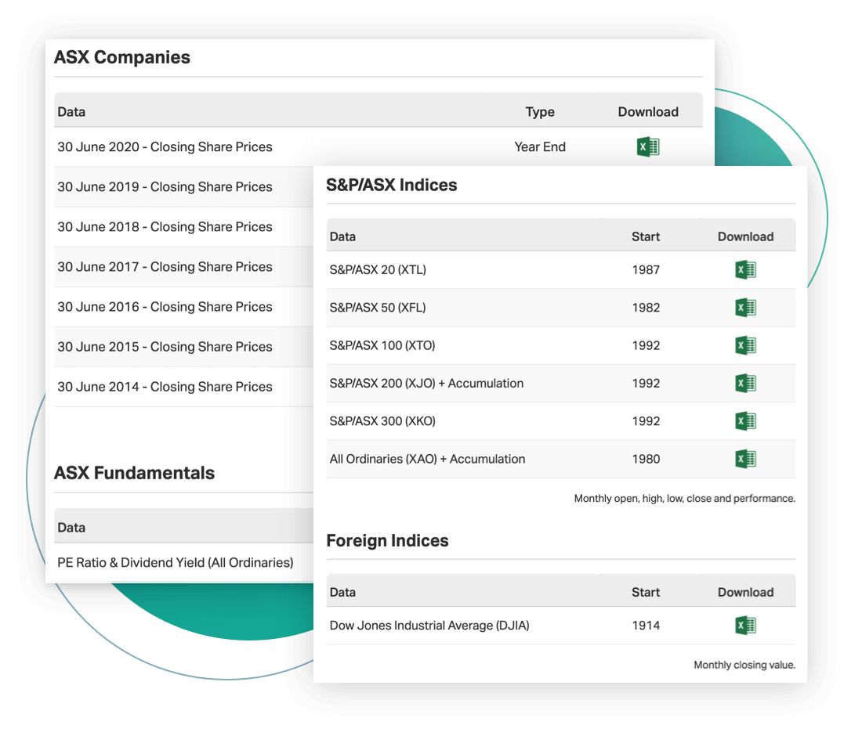Click the 1980 start year for All Ordinaries
862x736 pixels.
click(x=646, y=460)
